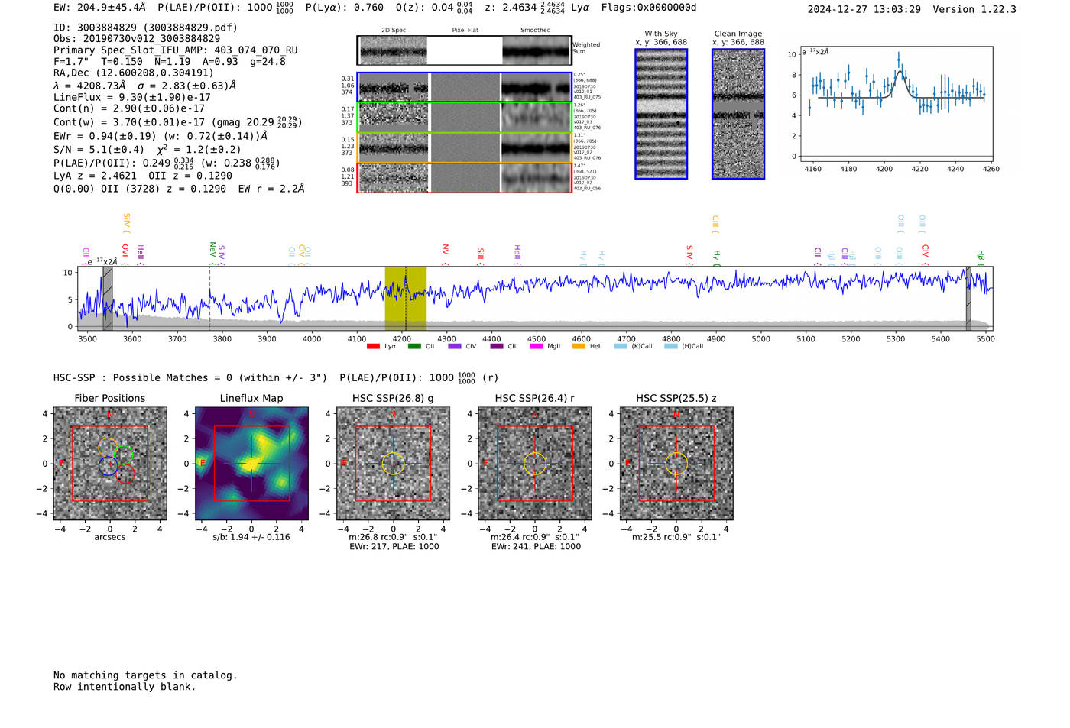
Task: Click the Pixel Flat column header
Action: pyautogui.click(x=465, y=31)
